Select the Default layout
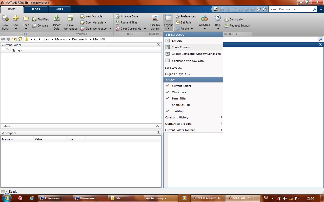The height and width of the screenshot is (202, 324). tap(193, 41)
